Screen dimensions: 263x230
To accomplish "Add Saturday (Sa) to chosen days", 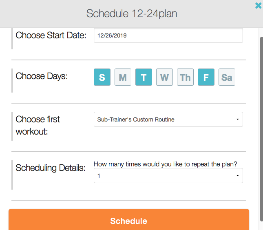I will (x=227, y=77).
